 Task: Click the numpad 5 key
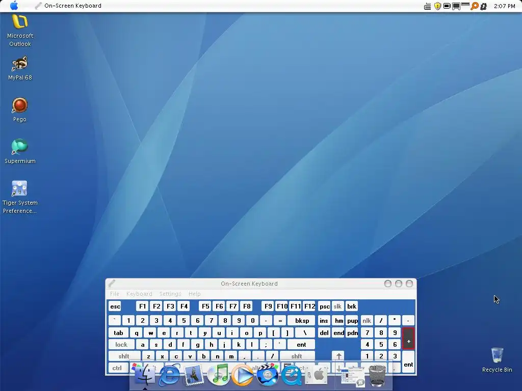click(x=381, y=345)
